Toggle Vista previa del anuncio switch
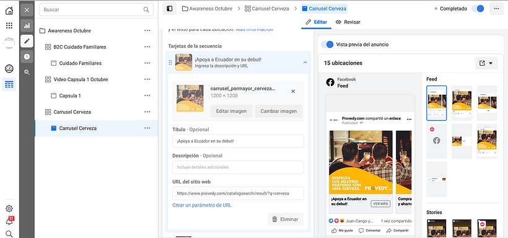 coord(327,45)
